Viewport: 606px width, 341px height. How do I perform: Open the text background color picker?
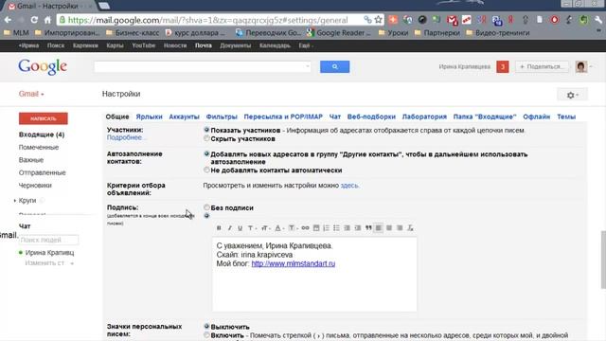293,228
